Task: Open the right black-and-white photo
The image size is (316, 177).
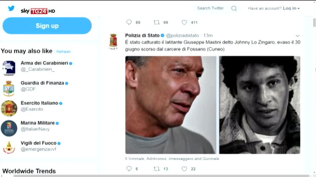Action: pyautogui.click(x=260, y=105)
